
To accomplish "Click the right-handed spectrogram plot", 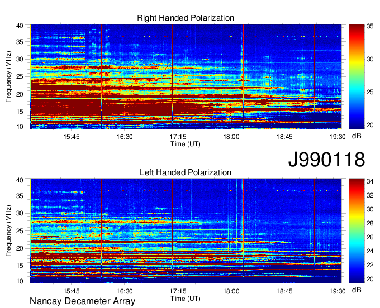I will coord(186,76).
